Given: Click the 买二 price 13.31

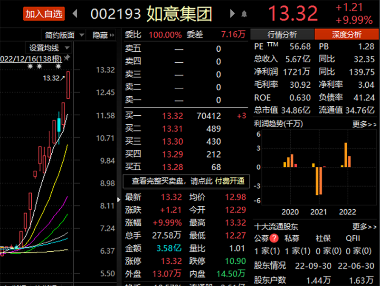Looking at the screenshot, I should (x=172, y=129).
